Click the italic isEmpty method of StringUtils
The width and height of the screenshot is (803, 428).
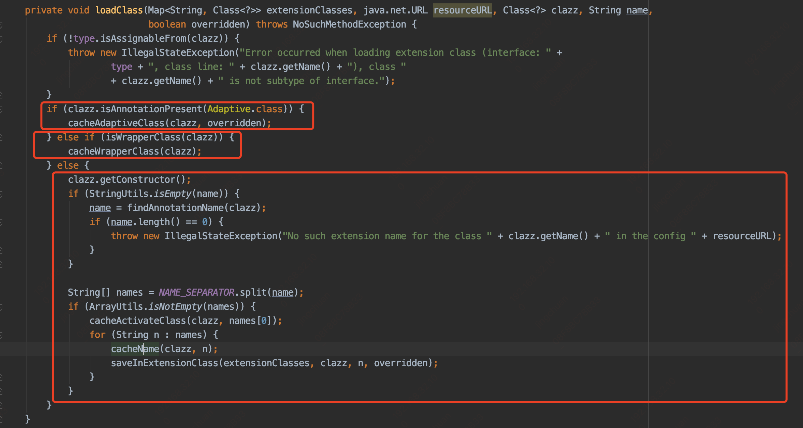tap(173, 194)
